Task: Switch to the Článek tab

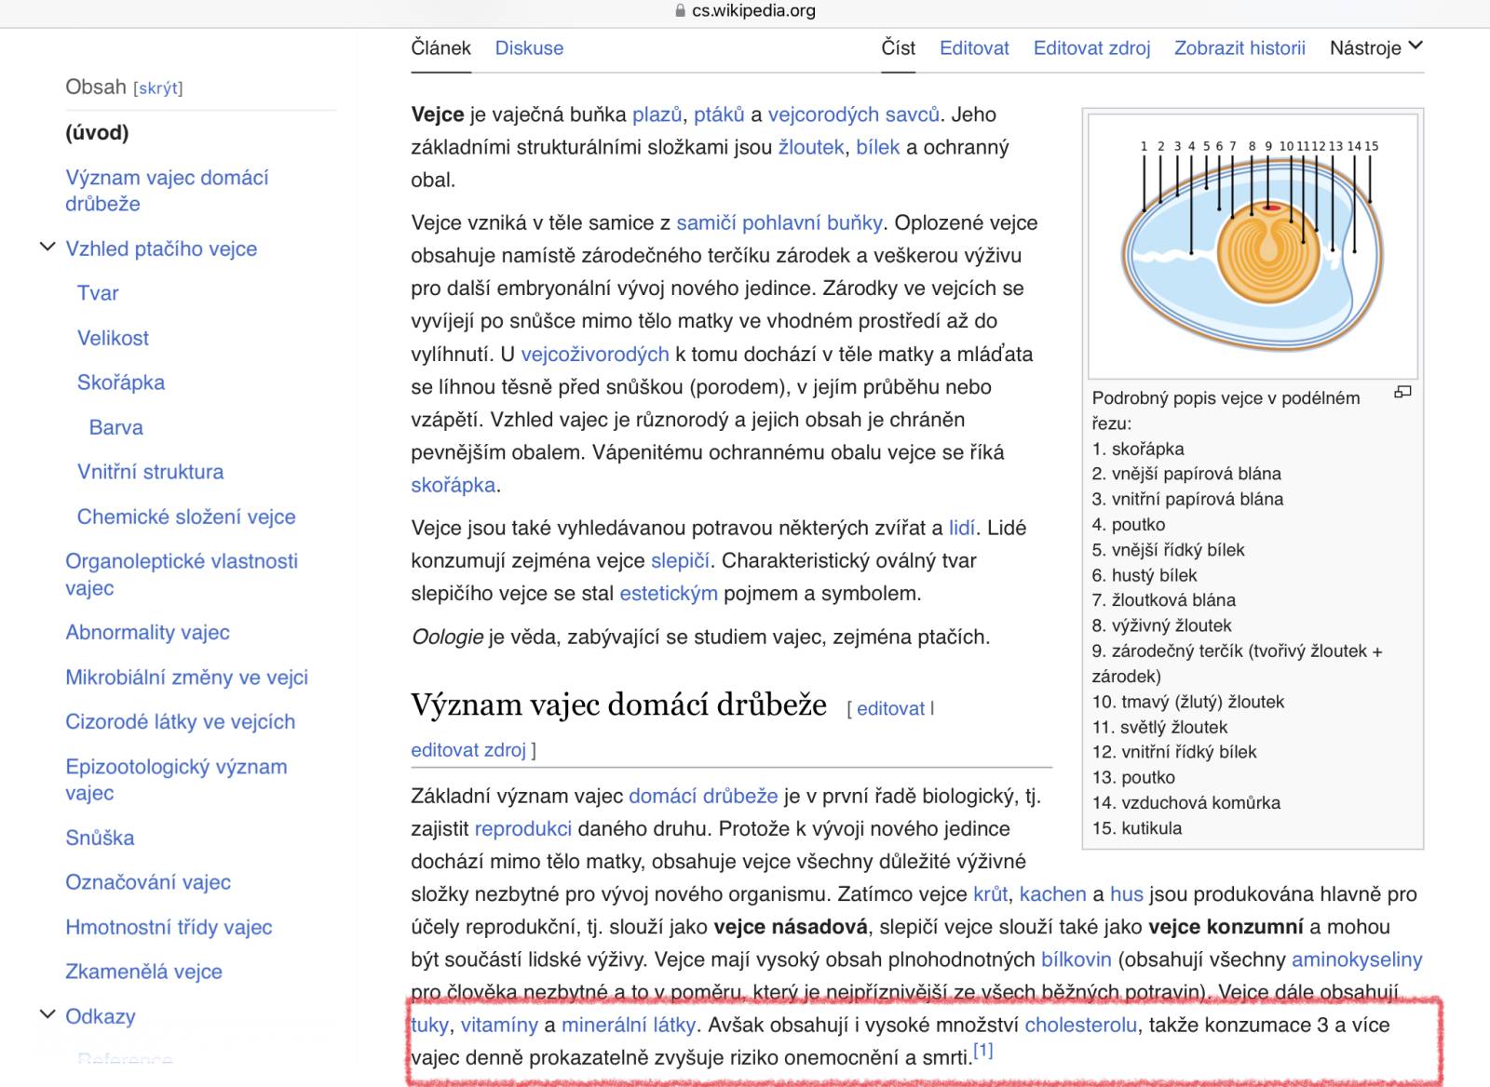Action: point(441,47)
